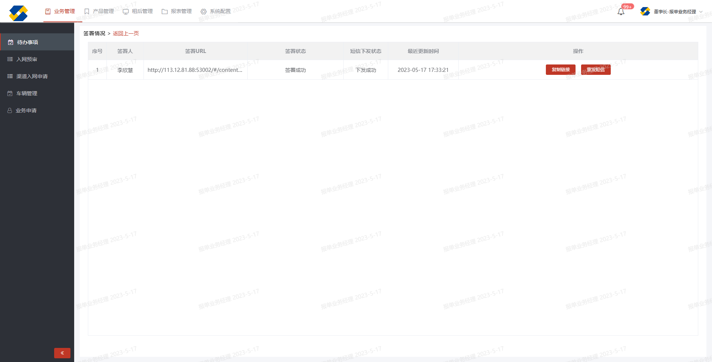Viewport: 712px width, 362px height.
Task: Click the notification bell icon
Action: pyautogui.click(x=621, y=12)
